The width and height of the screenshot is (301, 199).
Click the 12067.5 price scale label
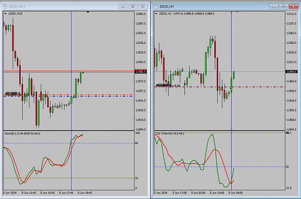141,24
